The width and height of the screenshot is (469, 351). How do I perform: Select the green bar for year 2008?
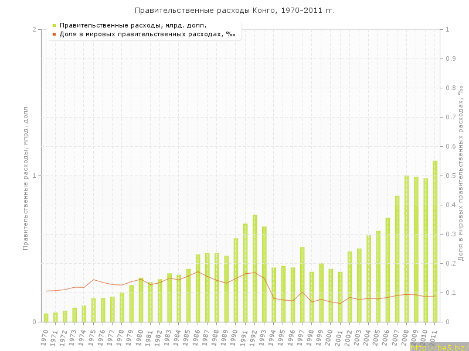pyautogui.click(x=406, y=249)
